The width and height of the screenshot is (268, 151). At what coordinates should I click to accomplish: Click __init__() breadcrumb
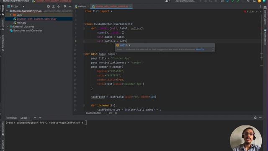(111, 113)
